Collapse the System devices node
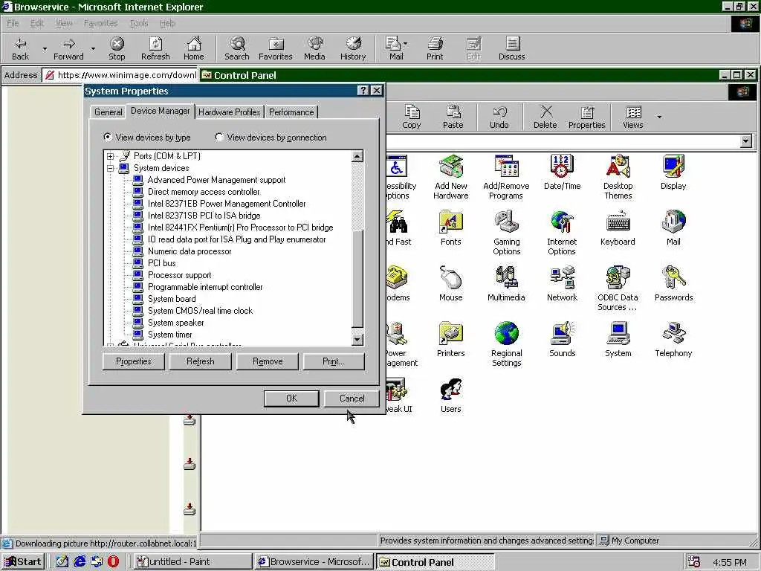Image resolution: width=761 pixels, height=571 pixels. [x=111, y=169]
